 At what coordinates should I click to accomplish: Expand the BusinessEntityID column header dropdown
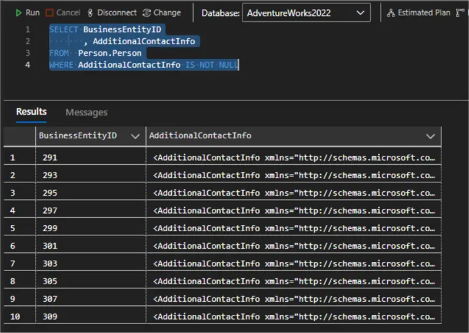[135, 136]
